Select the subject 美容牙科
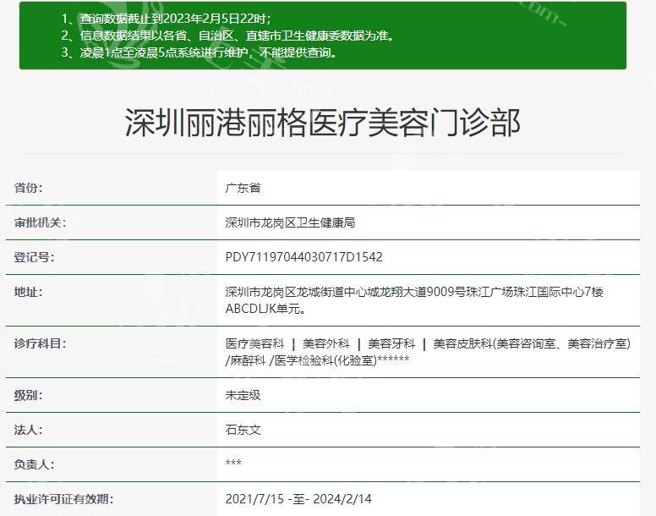Viewport: 656px width, 516px height. coord(391,343)
